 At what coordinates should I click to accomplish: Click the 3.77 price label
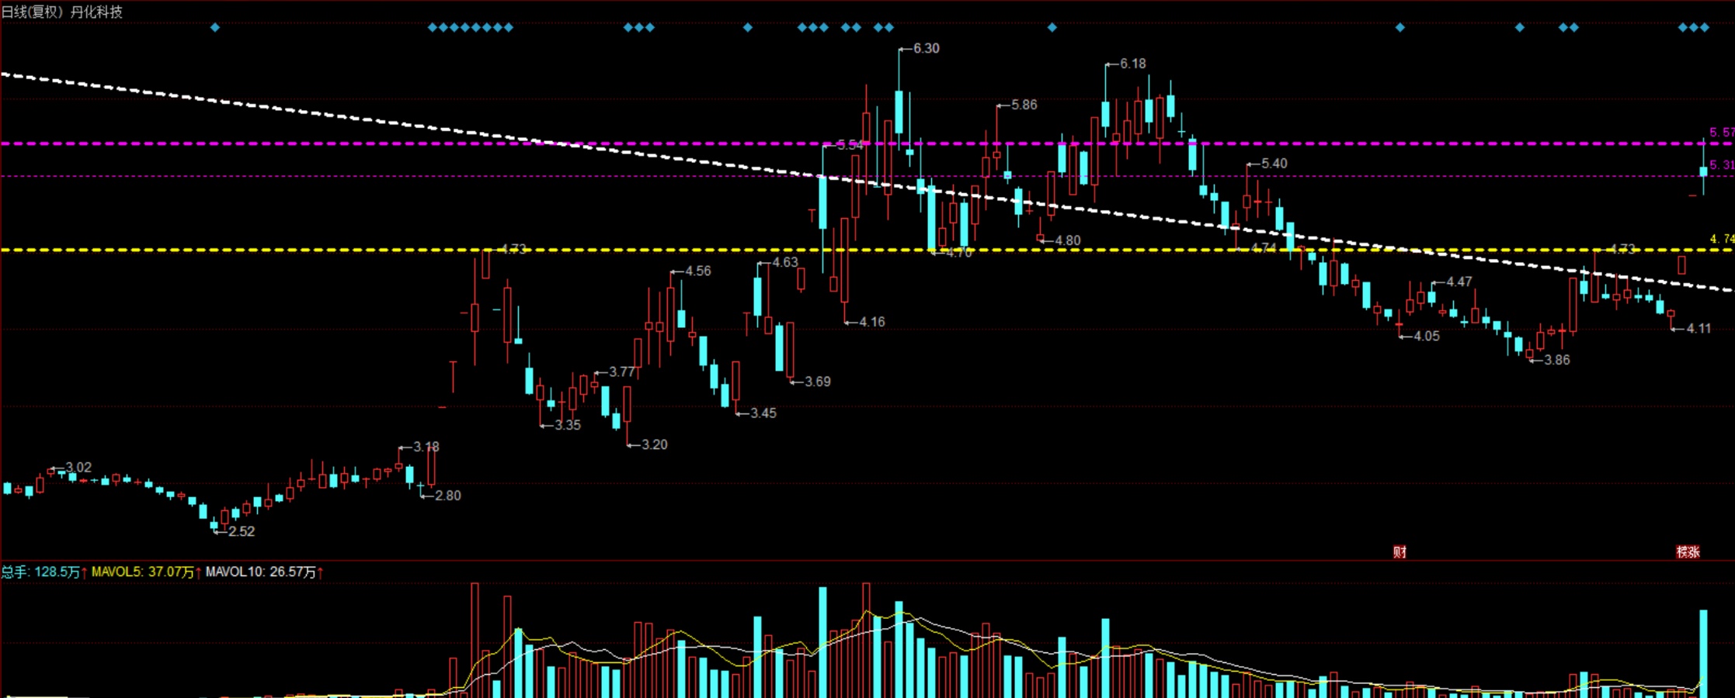pyautogui.click(x=621, y=372)
